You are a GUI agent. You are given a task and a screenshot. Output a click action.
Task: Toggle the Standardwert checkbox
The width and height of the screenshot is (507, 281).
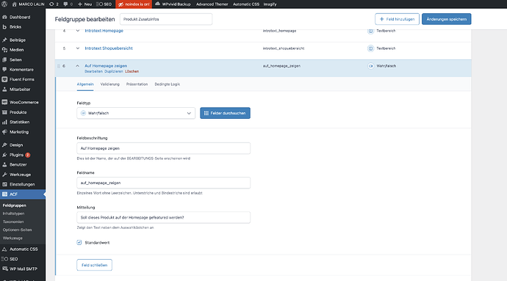pos(79,243)
